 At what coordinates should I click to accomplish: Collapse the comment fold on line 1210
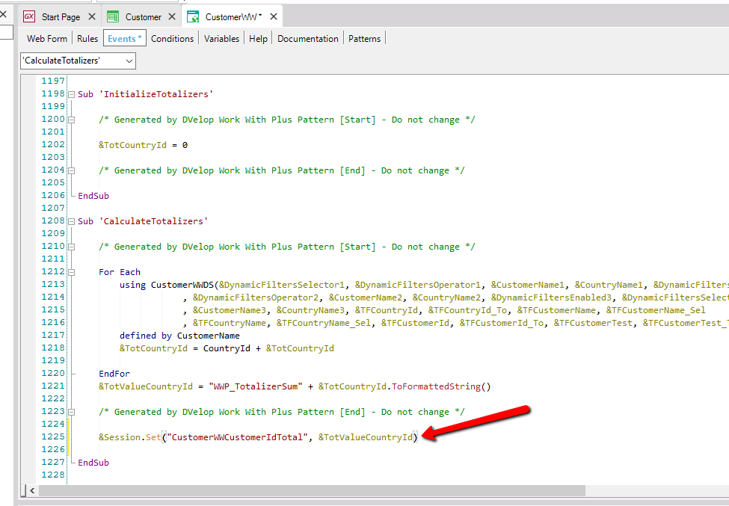click(x=72, y=247)
